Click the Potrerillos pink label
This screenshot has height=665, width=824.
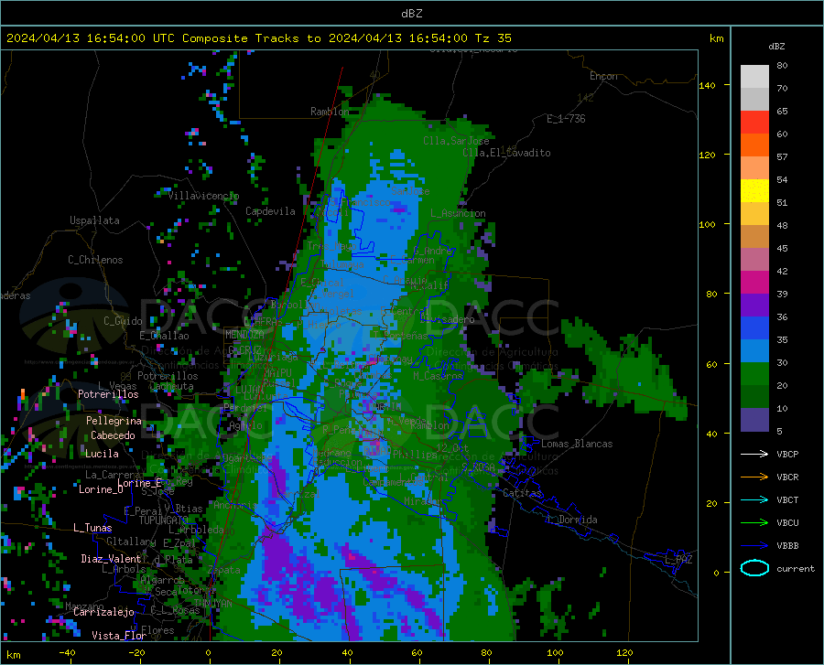(x=108, y=394)
